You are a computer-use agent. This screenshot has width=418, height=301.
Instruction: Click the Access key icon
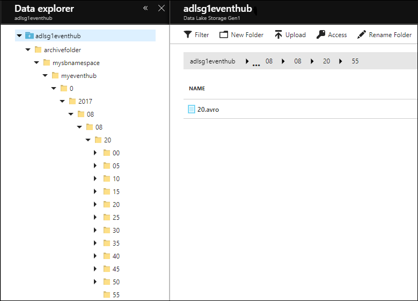click(x=321, y=34)
